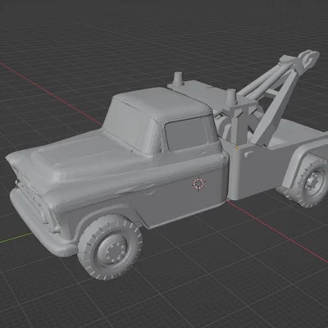Click the cab's side window
This screenshot has height=328, width=328.
pyautogui.click(x=186, y=134)
